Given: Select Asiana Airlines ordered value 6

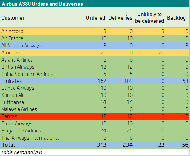Looking at the screenshot, I should (105, 60).
